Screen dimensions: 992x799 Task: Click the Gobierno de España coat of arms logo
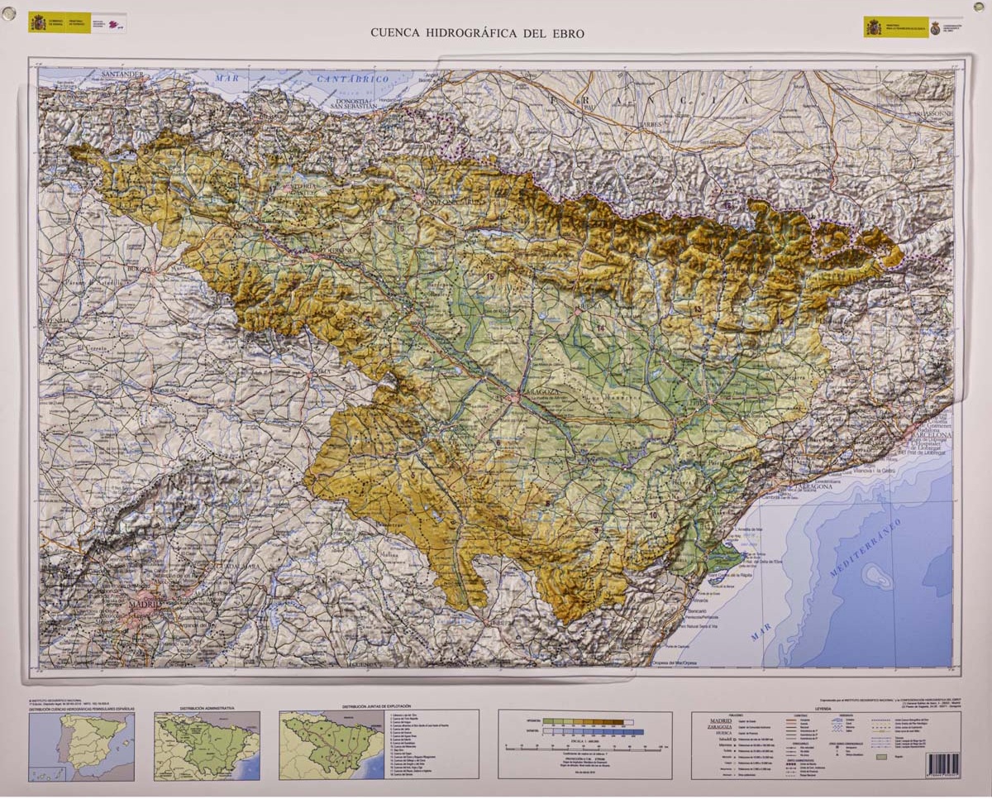pyautogui.click(x=38, y=22)
